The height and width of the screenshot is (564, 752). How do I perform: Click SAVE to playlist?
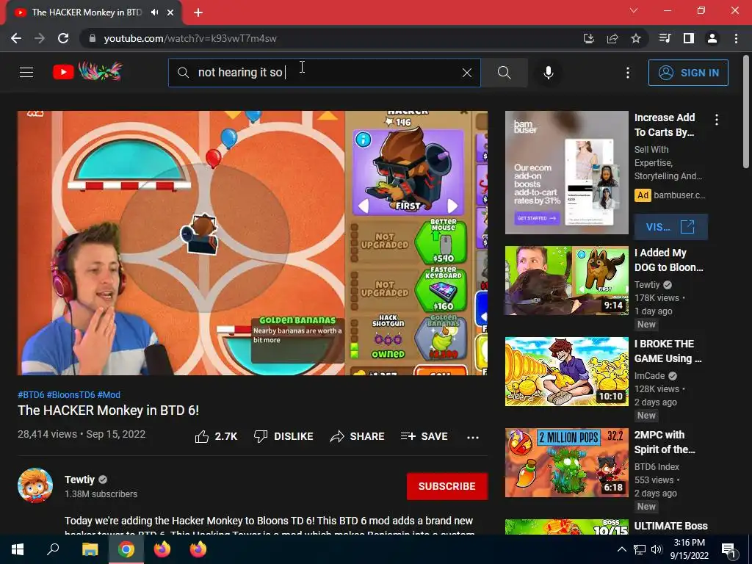[x=424, y=436]
